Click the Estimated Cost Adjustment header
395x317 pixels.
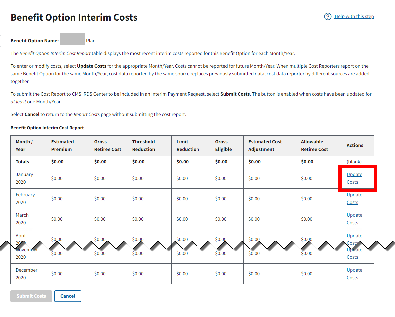(x=265, y=145)
